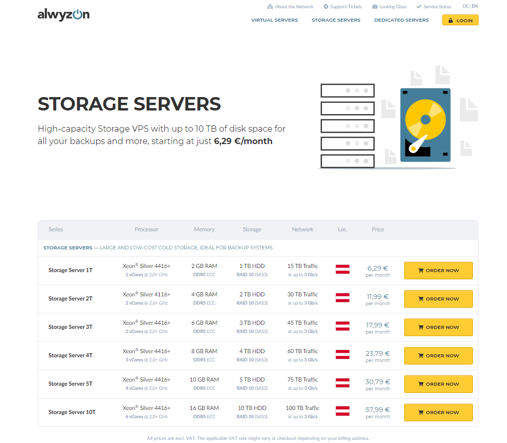Click the Memory column header

[x=204, y=229]
